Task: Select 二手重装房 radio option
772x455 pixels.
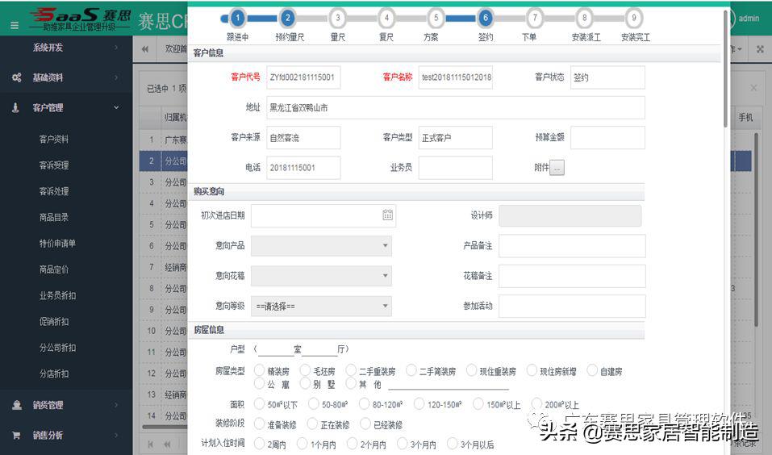Action: click(351, 370)
